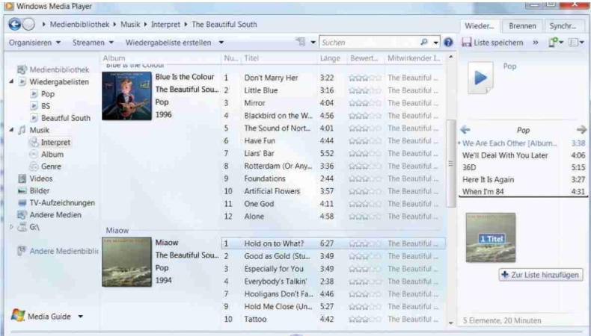The image size is (591, 336).
Task: Click the Zur Liste hinzufügen button
Action: point(541,275)
